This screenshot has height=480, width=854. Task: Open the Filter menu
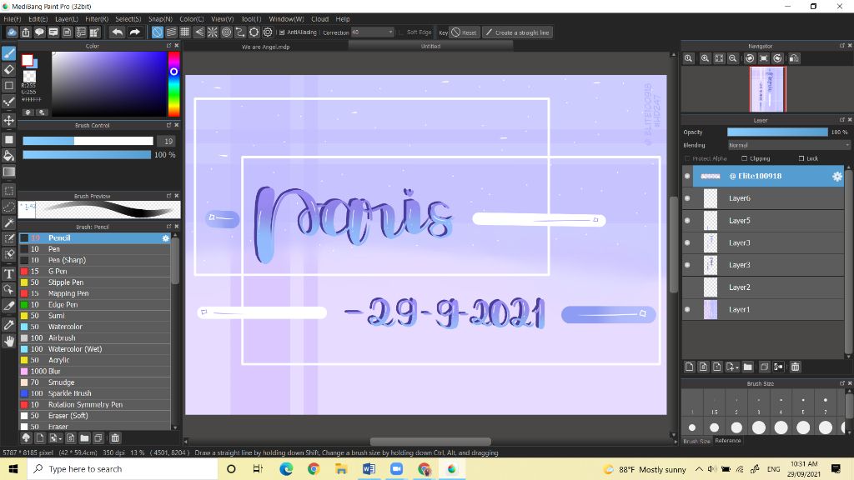pos(97,19)
